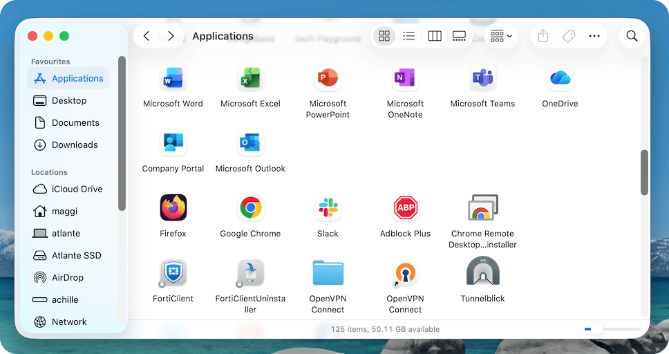669x354 pixels.
Task: Switch to icon grid view
Action: tap(385, 36)
